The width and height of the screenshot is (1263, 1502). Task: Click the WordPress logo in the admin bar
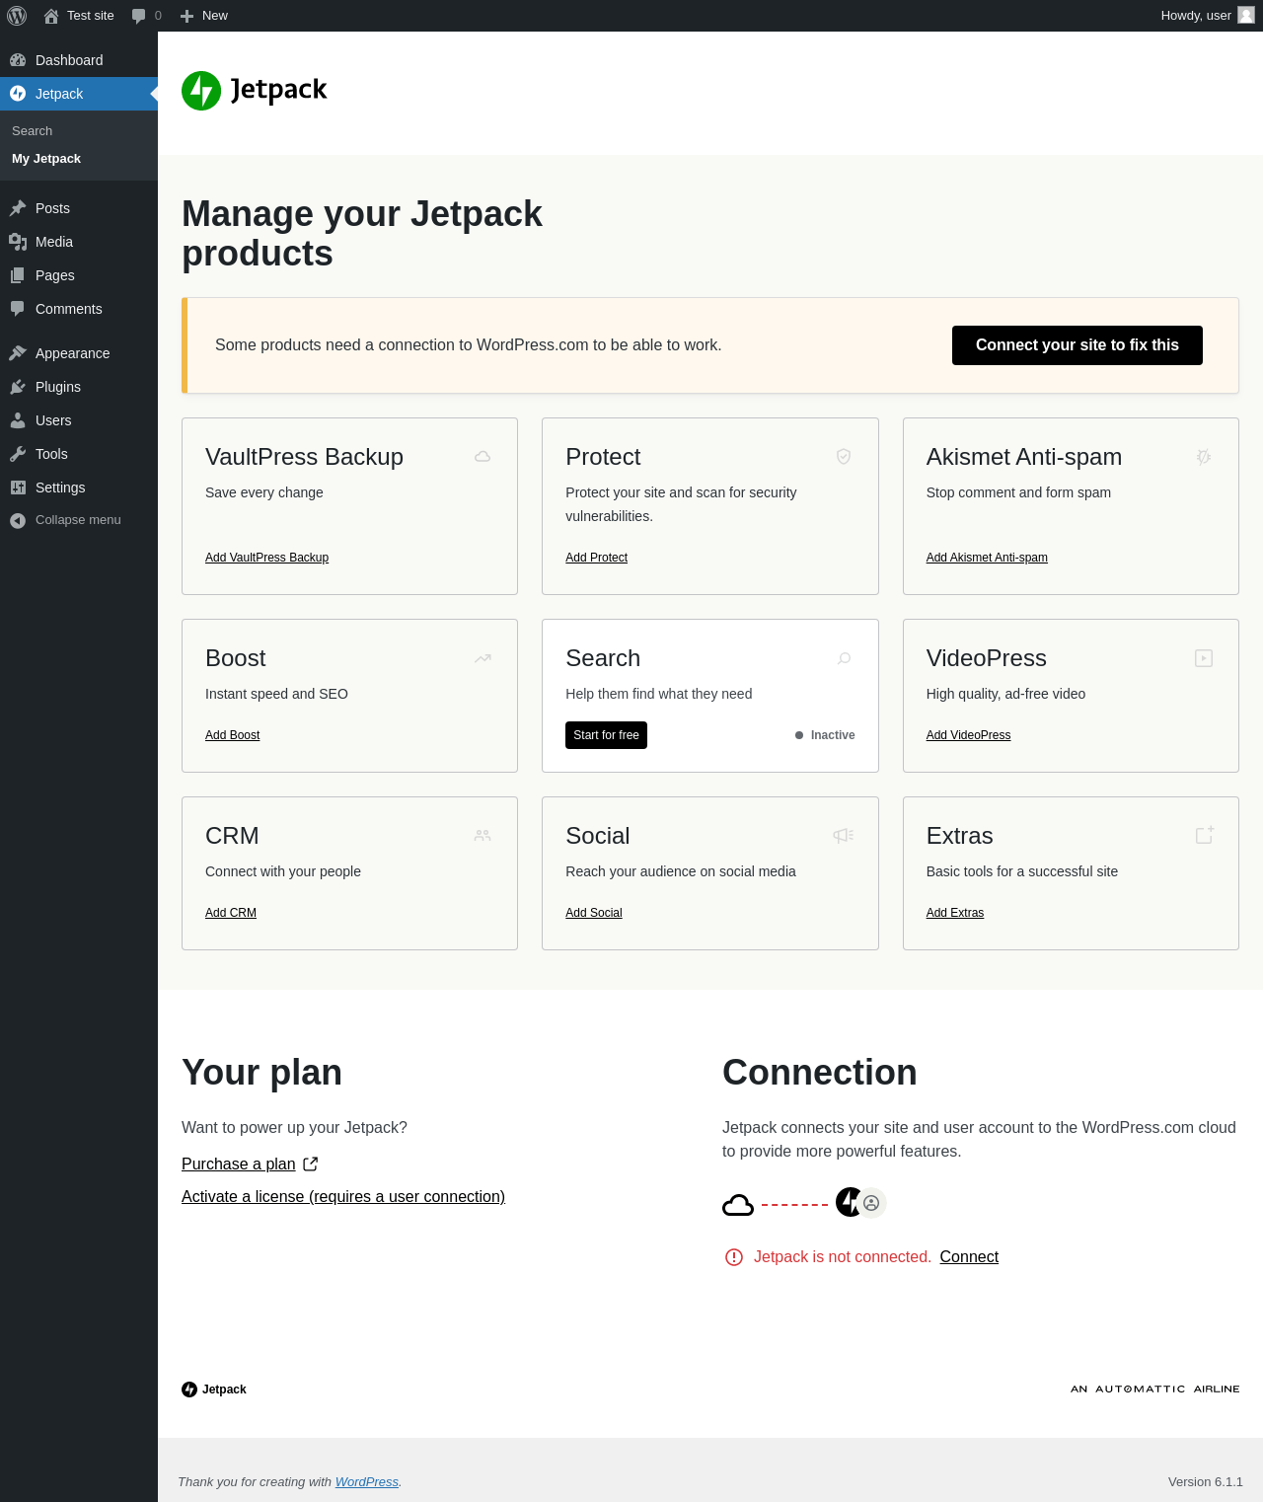(17, 16)
